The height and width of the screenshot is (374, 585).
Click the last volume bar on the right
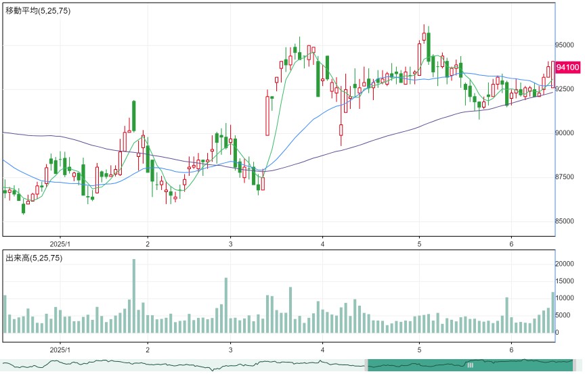pos(553,312)
